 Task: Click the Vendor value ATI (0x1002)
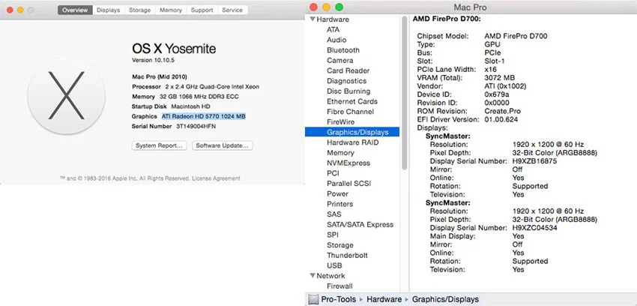pos(505,86)
